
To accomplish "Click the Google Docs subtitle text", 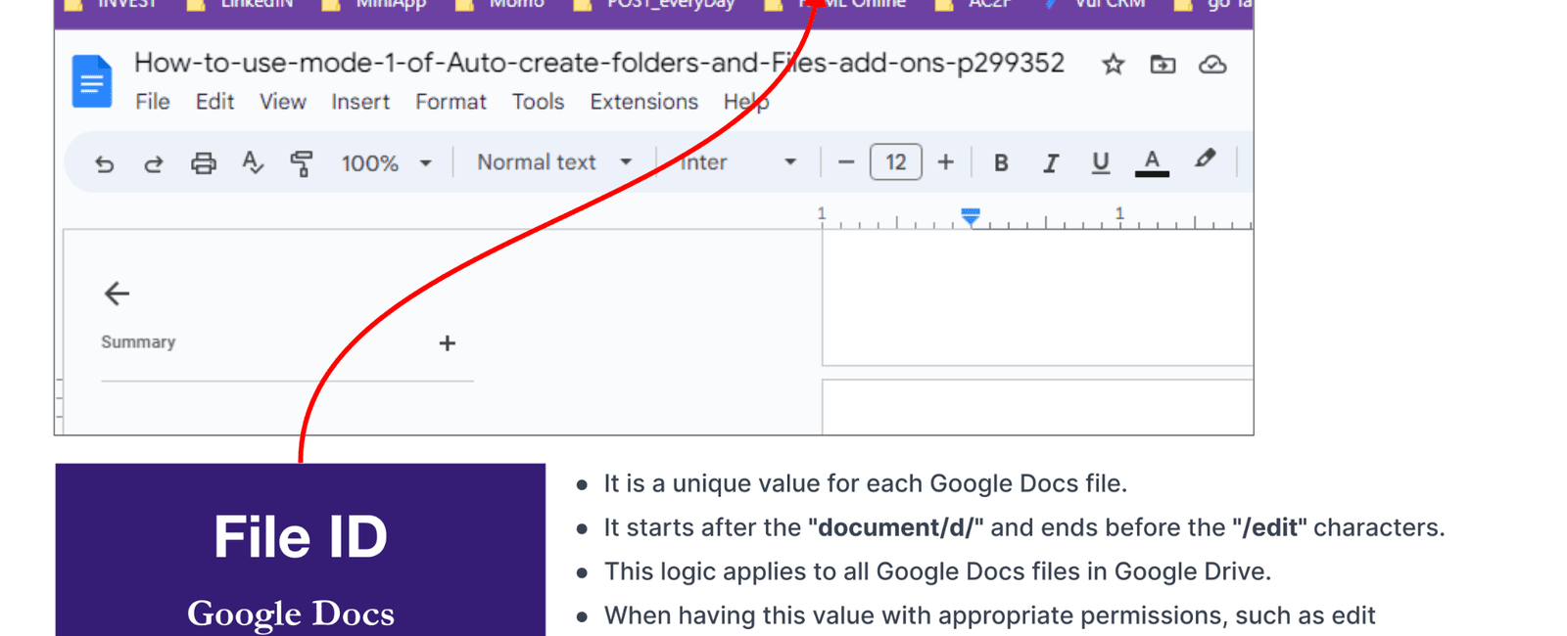I will 291,613.
